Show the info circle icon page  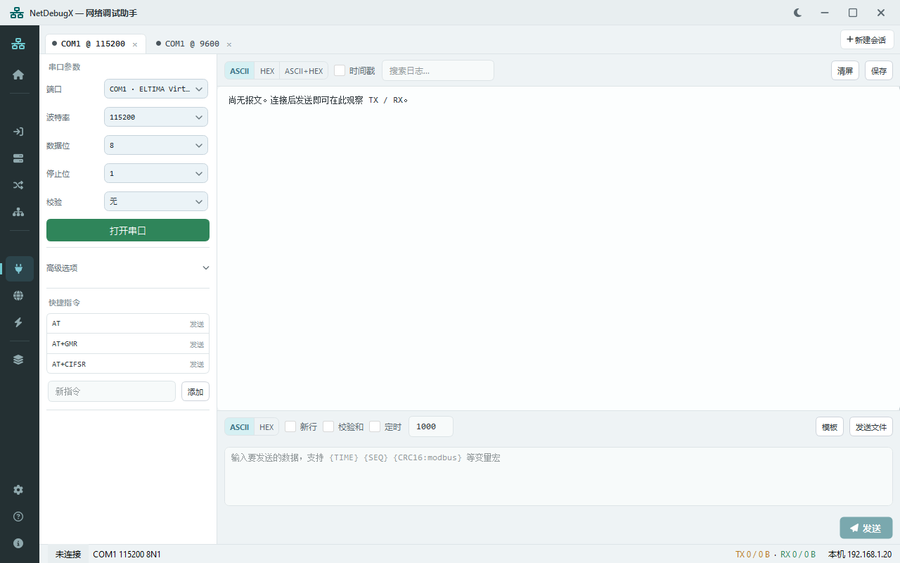18,543
